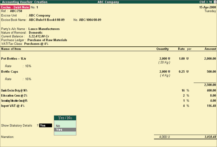Click the excise number ABC/1004/08-09
The width and height of the screenshot is (217, 147).
90,20
